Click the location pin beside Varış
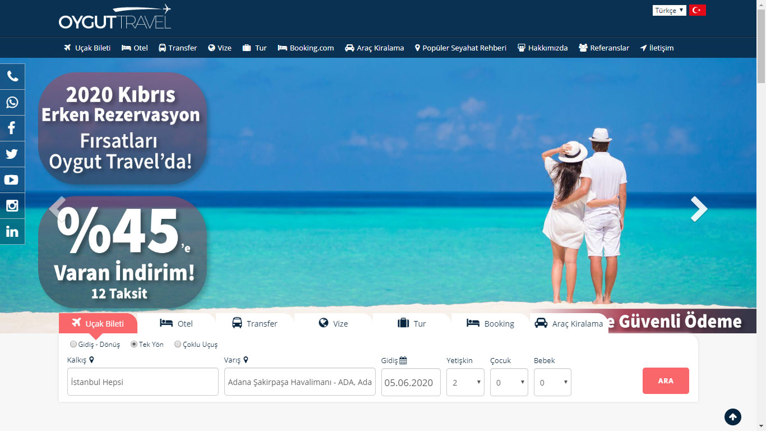This screenshot has height=431, width=766. pyautogui.click(x=246, y=360)
